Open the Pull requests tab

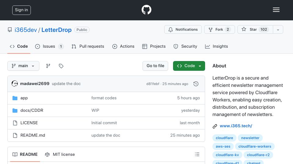coord(88,46)
